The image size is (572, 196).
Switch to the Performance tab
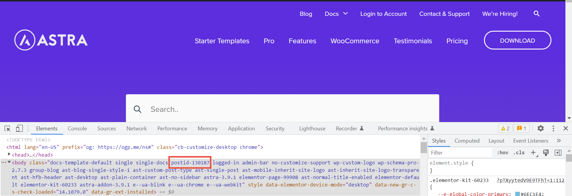[172, 129]
